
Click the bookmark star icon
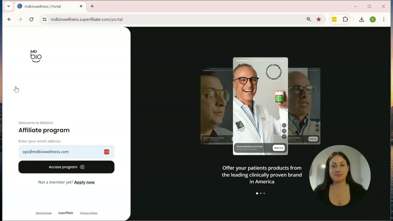pyautogui.click(x=319, y=19)
